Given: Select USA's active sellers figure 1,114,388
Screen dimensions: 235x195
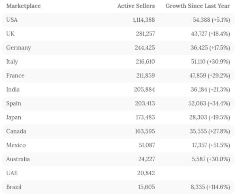Looking at the screenshot, I should [x=144, y=20].
